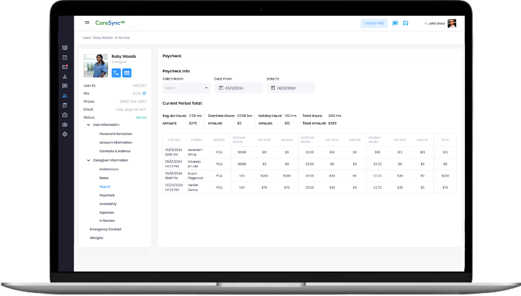This screenshot has height=296, width=521.
Task: Click the Create Visit button
Action: pos(374,23)
